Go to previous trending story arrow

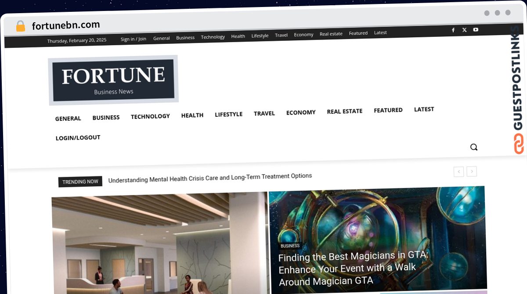(x=458, y=172)
